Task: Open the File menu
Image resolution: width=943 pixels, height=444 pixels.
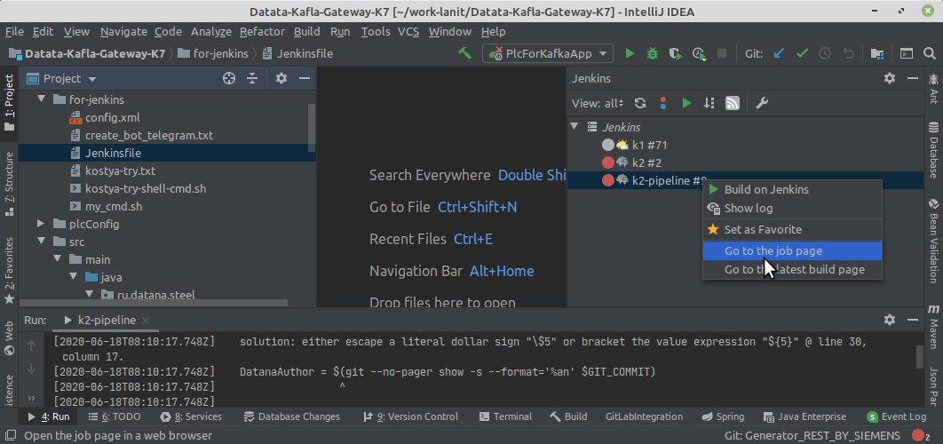Action: pyautogui.click(x=14, y=31)
